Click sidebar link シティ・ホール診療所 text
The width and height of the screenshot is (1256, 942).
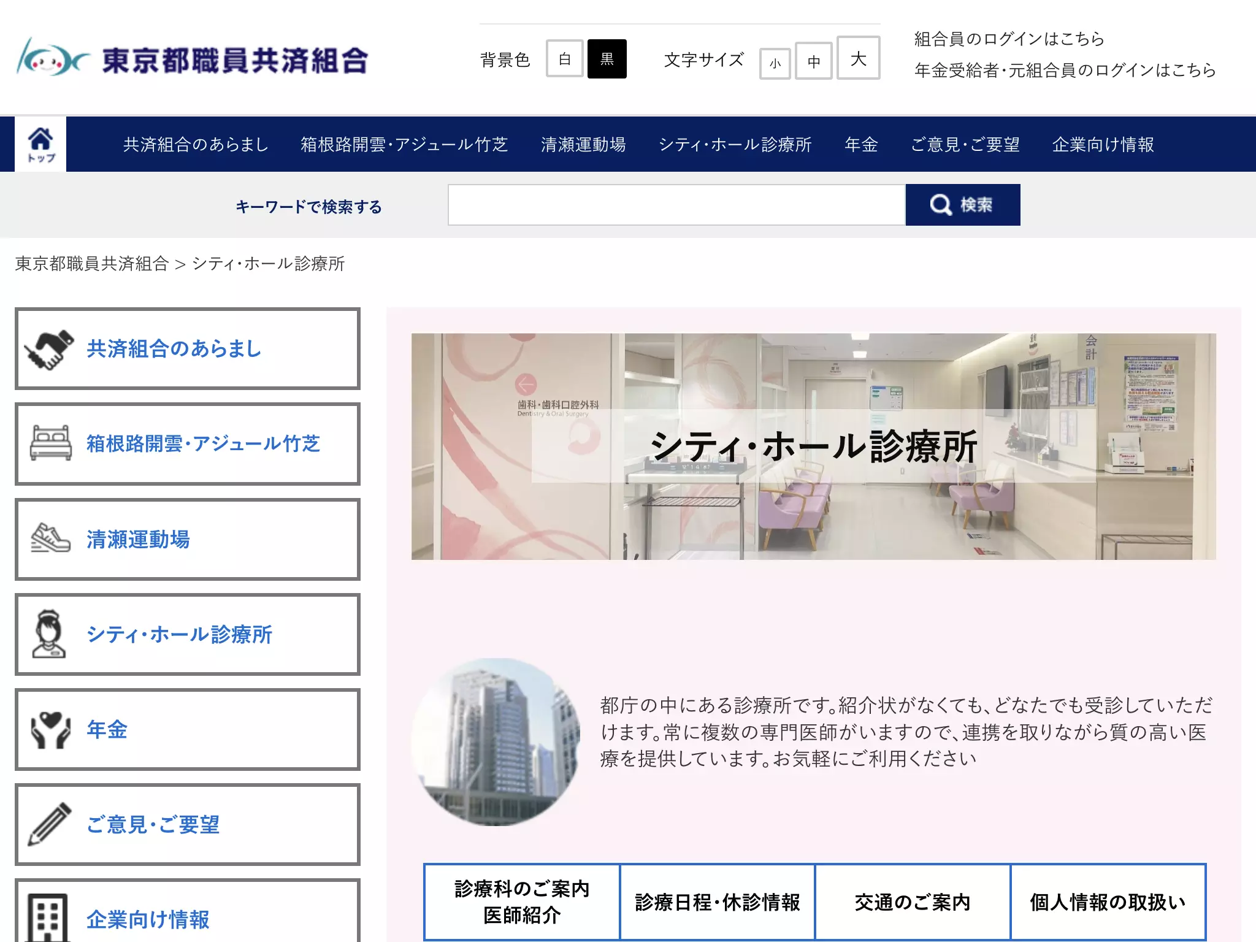(179, 634)
